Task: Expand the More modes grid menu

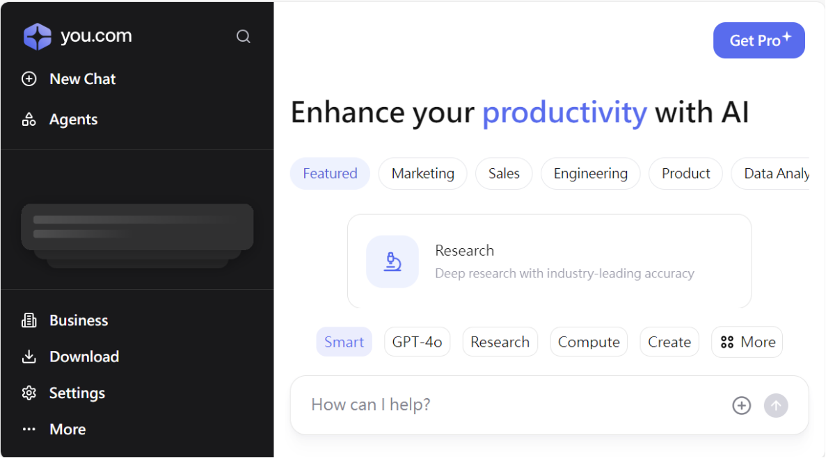Action: pyautogui.click(x=747, y=342)
